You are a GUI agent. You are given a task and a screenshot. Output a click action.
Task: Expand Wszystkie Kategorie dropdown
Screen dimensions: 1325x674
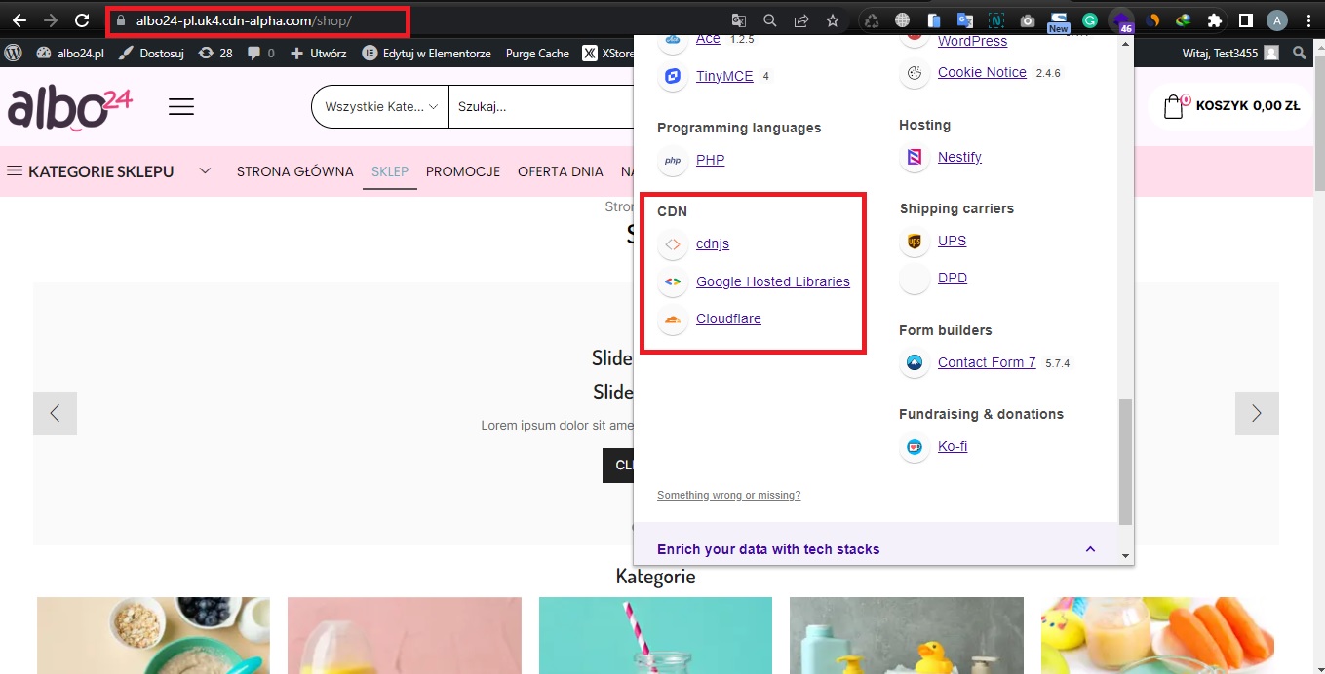[x=381, y=107]
